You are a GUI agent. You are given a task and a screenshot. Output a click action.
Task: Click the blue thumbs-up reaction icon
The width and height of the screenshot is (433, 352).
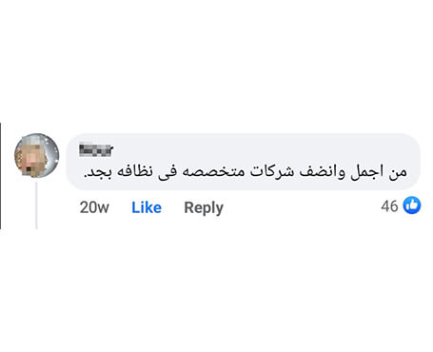pos(412,205)
